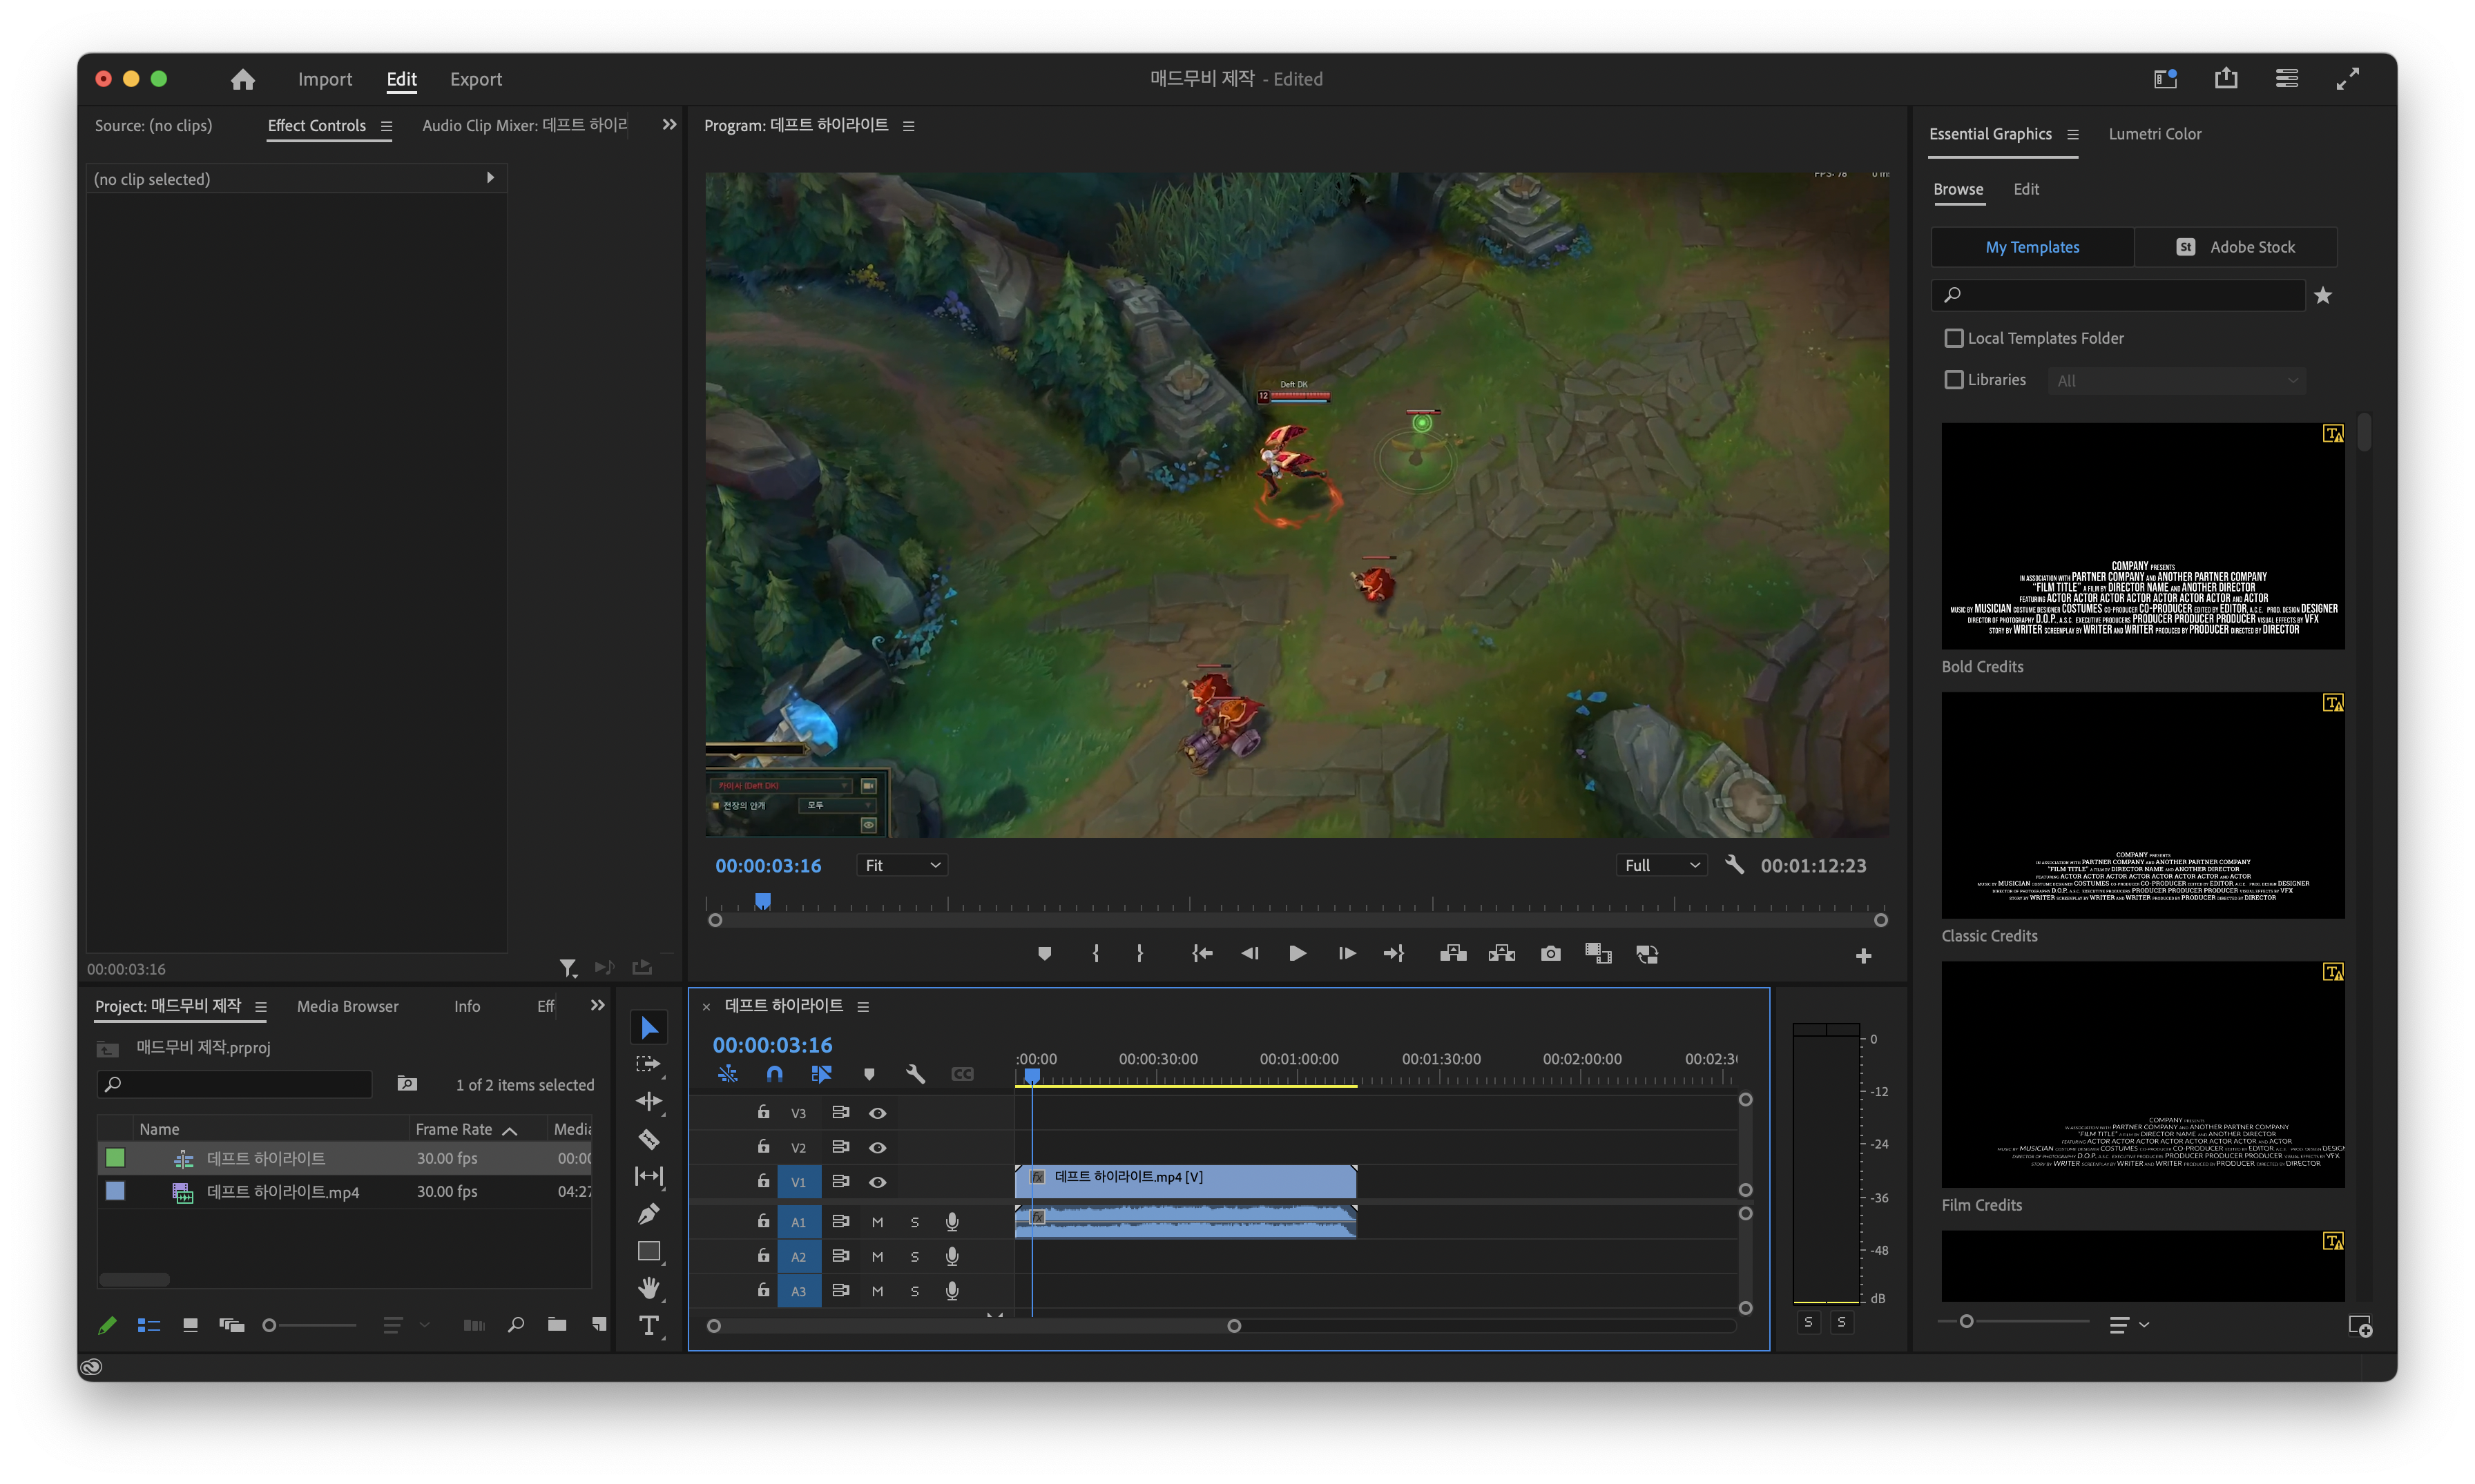Image resolution: width=2475 pixels, height=1484 pixels.
Task: Select the Track Select Forward tool
Action: pyautogui.click(x=648, y=1064)
